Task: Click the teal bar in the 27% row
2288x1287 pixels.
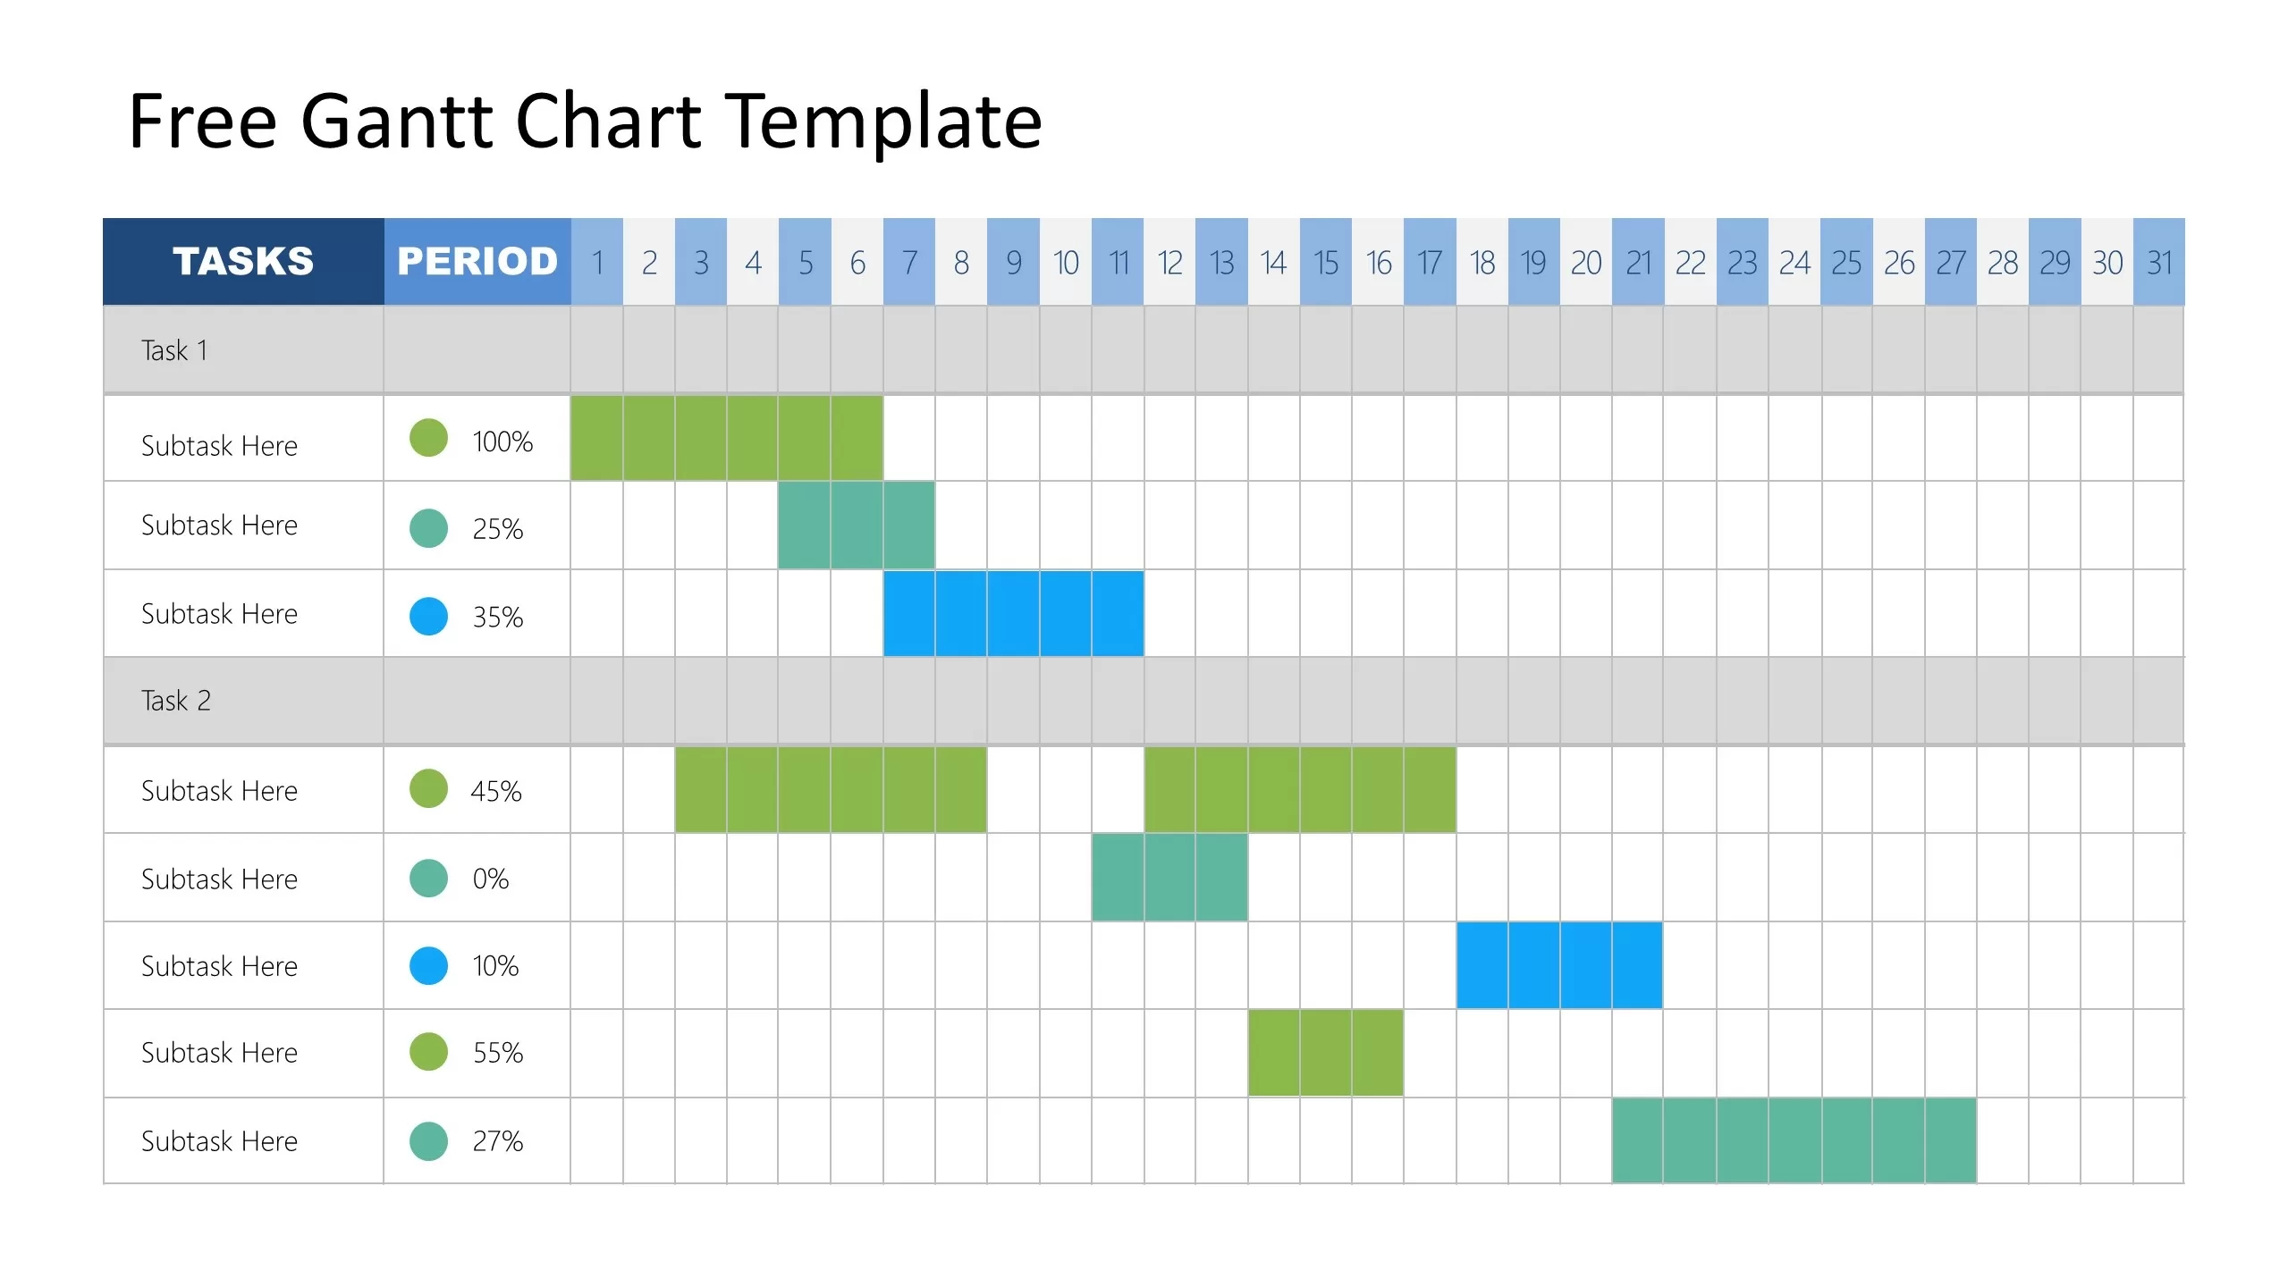Action: [x=1794, y=1140]
